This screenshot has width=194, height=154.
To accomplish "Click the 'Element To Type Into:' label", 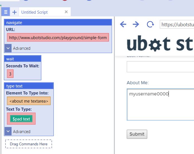I will pyautogui.click(x=27, y=93).
